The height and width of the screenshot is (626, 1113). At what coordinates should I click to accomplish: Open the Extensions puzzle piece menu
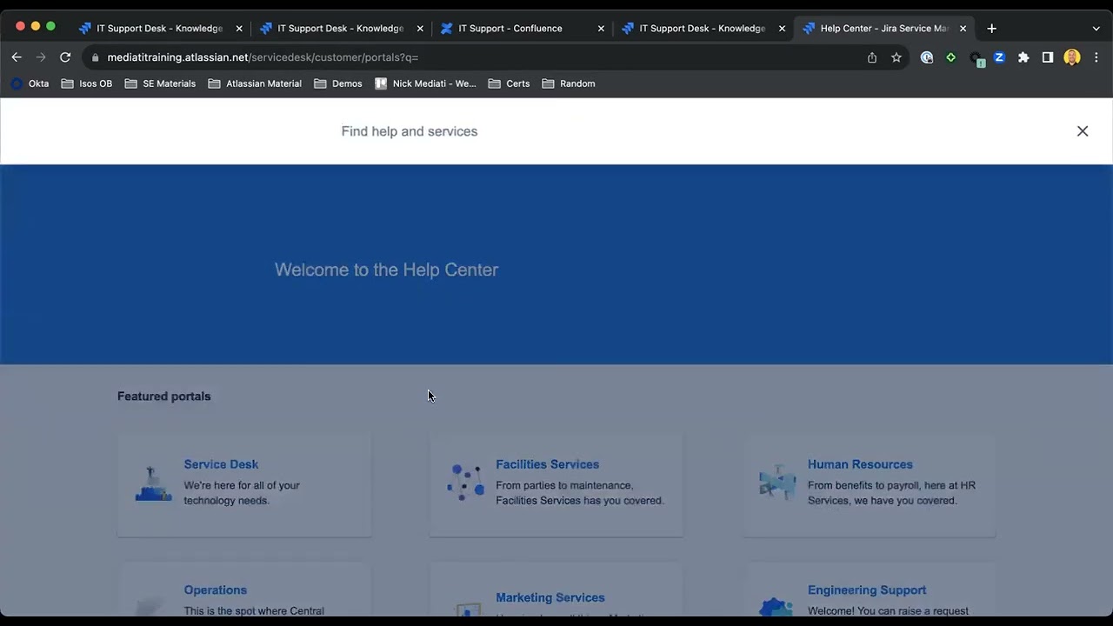(x=1023, y=57)
